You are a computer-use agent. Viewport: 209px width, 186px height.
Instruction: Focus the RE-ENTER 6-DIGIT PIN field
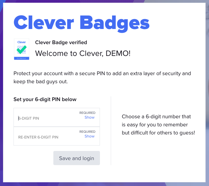pos(47,137)
